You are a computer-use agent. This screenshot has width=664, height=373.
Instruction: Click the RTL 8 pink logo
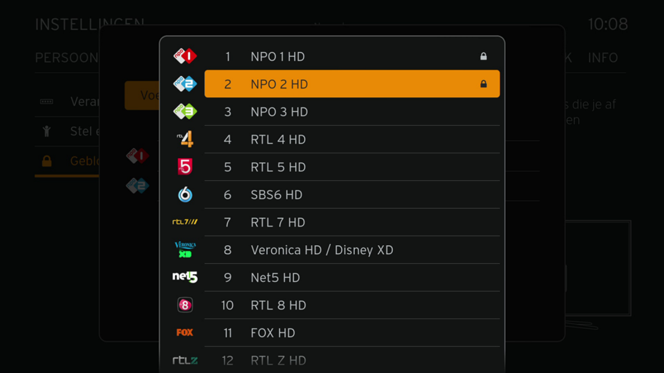coord(185,305)
